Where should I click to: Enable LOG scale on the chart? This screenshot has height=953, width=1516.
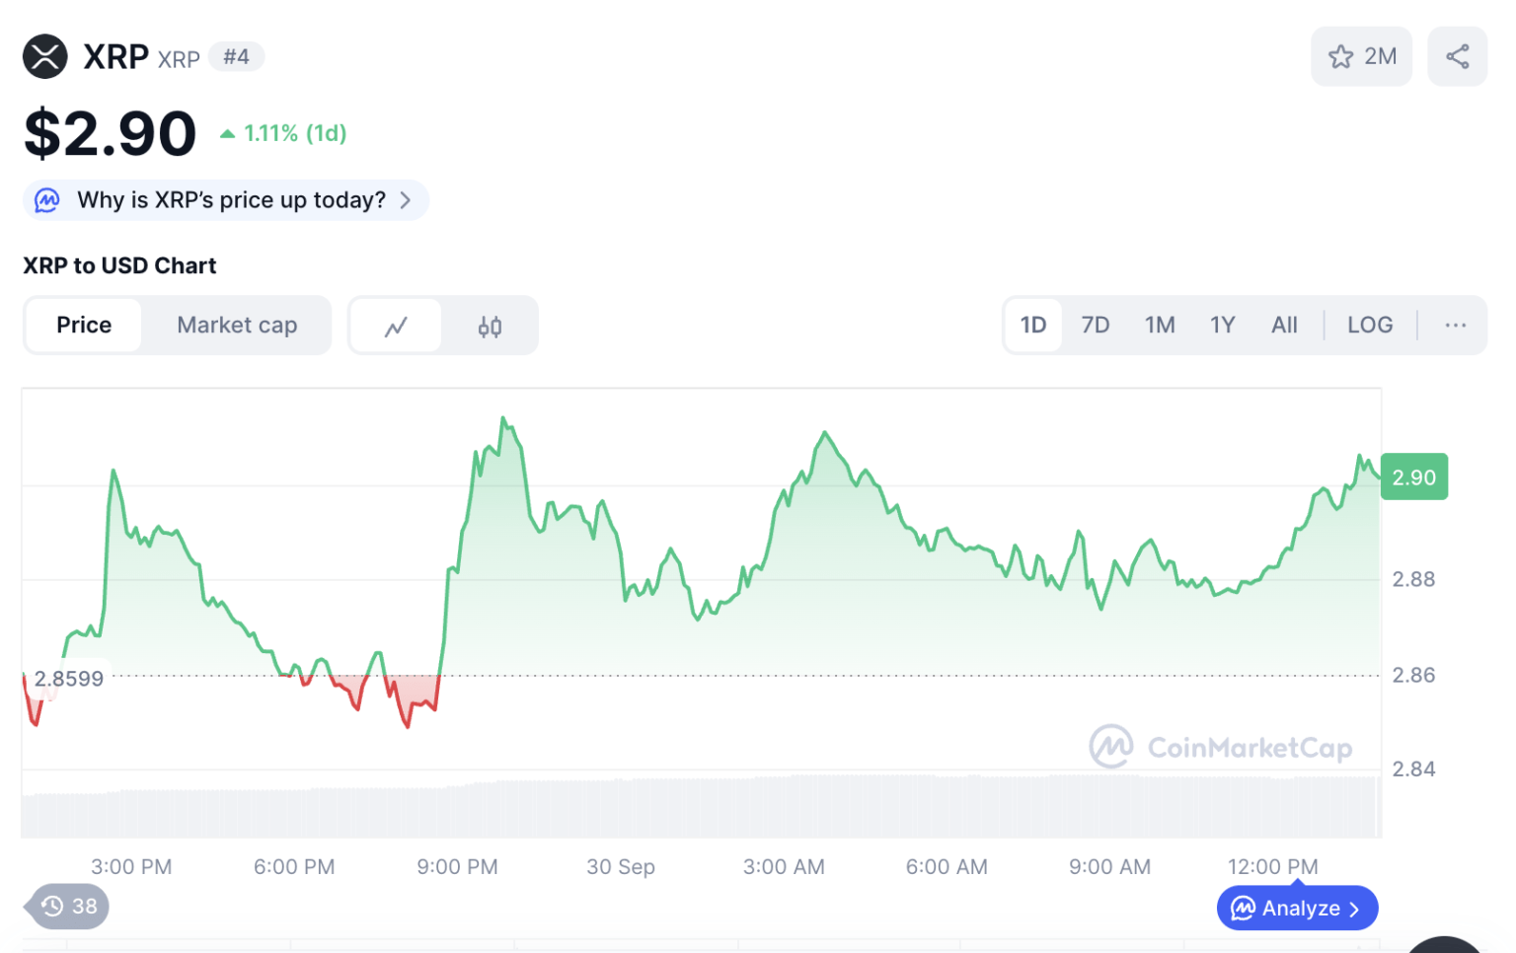click(1370, 325)
